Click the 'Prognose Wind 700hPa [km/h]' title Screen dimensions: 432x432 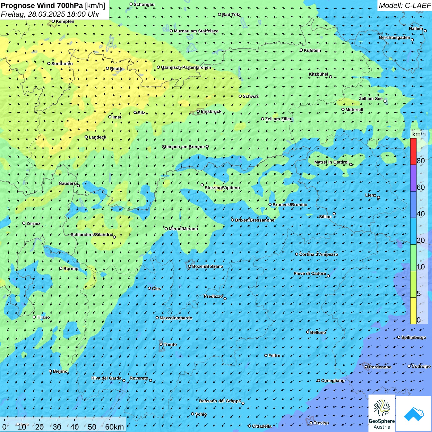[x=53, y=5]
